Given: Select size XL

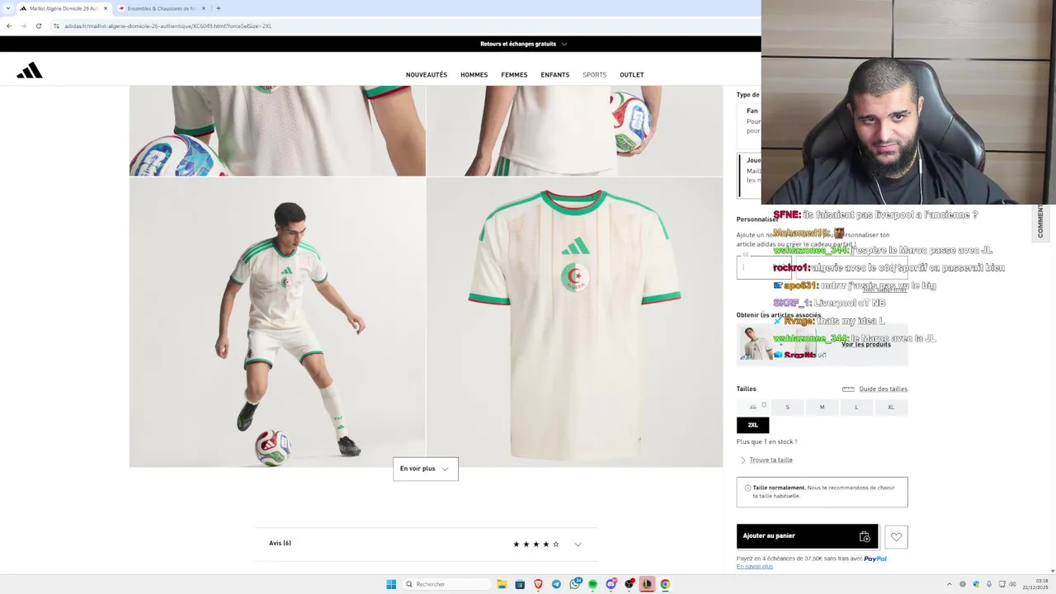Looking at the screenshot, I should pyautogui.click(x=891, y=407).
